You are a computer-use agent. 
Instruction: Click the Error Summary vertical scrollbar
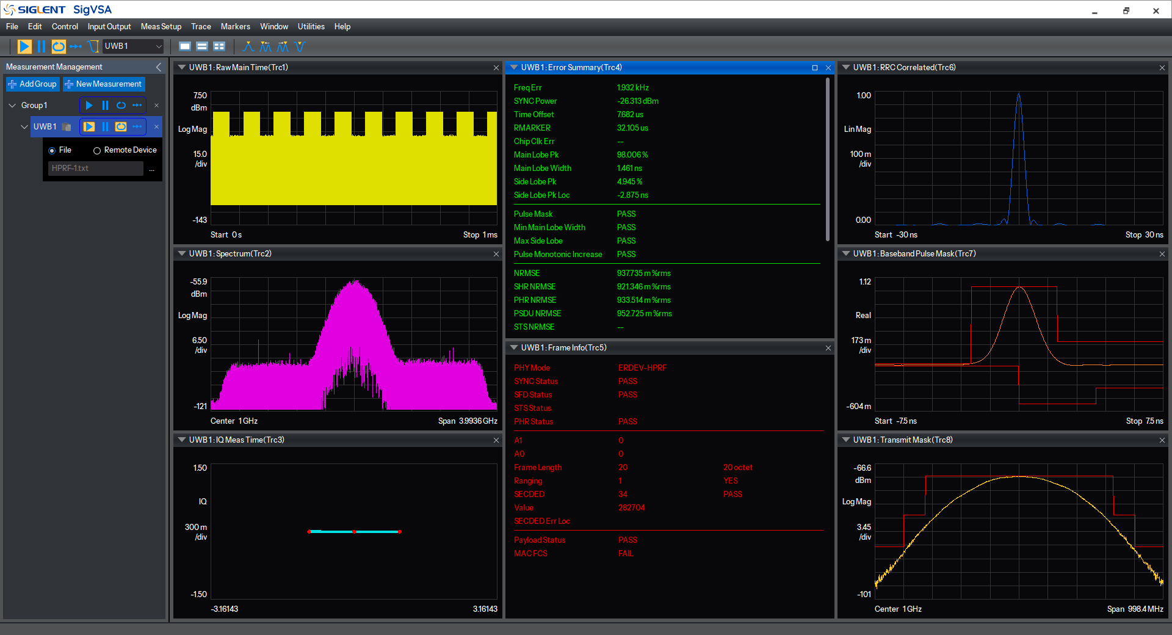828,159
